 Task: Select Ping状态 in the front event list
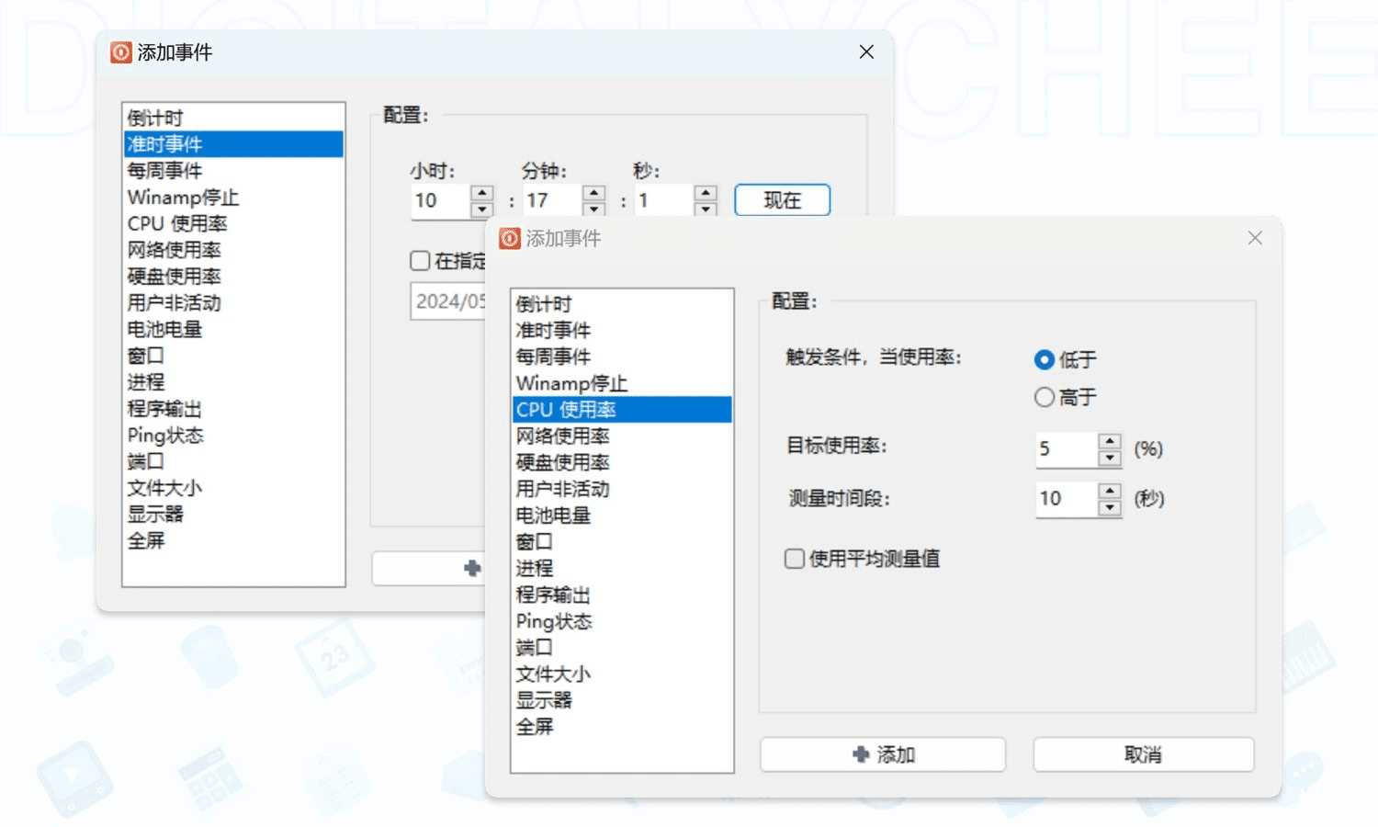pos(554,621)
